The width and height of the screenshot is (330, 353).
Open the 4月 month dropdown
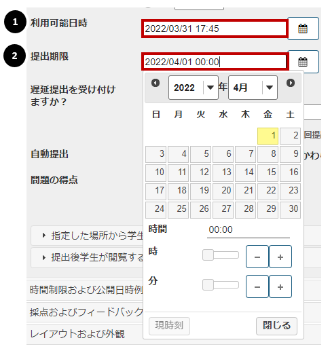pyautogui.click(x=253, y=88)
